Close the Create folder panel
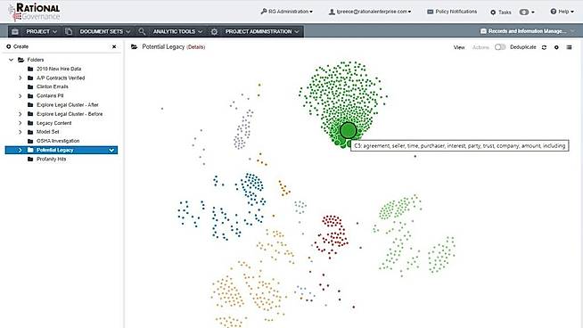Screen dimensions: 583x328 (x=114, y=46)
